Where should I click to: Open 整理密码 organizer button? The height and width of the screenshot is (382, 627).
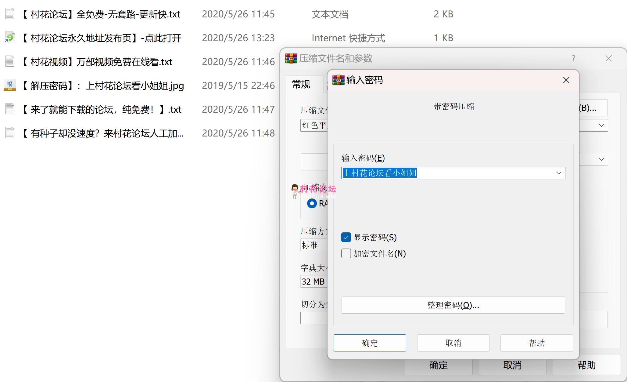tap(453, 305)
